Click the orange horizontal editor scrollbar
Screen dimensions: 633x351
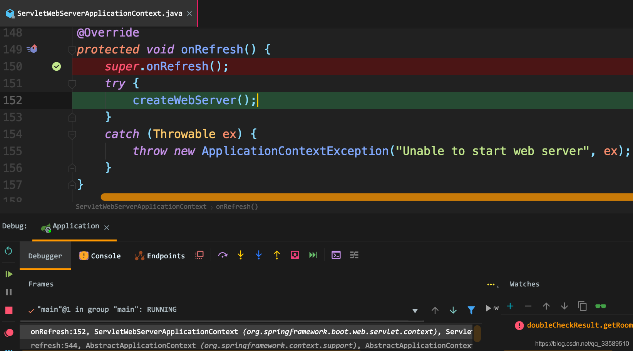tap(366, 197)
